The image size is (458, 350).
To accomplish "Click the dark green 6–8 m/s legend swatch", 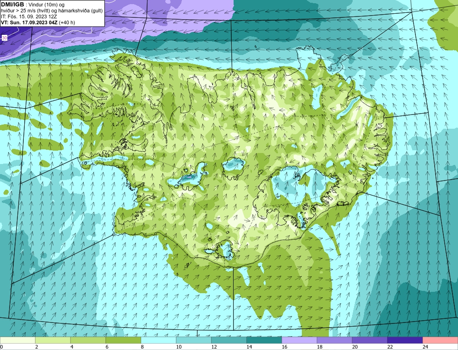I will (123, 340).
